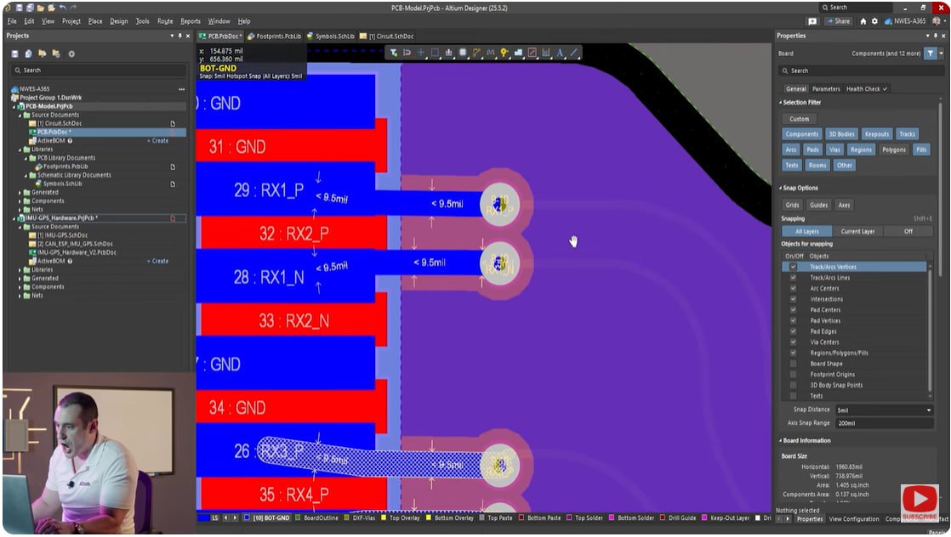Image resolution: width=951 pixels, height=537 pixels.
Task: Click the Share button
Action: tap(838, 21)
